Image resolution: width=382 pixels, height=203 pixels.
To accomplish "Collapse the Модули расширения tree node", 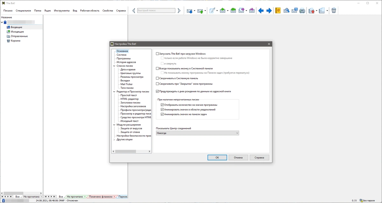I will pyautogui.click(x=114, y=125).
